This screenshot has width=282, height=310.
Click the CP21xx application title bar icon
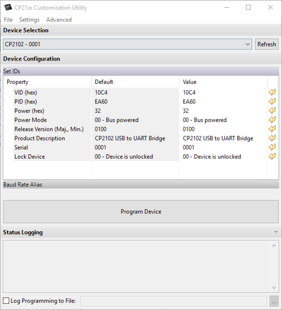tap(8, 8)
